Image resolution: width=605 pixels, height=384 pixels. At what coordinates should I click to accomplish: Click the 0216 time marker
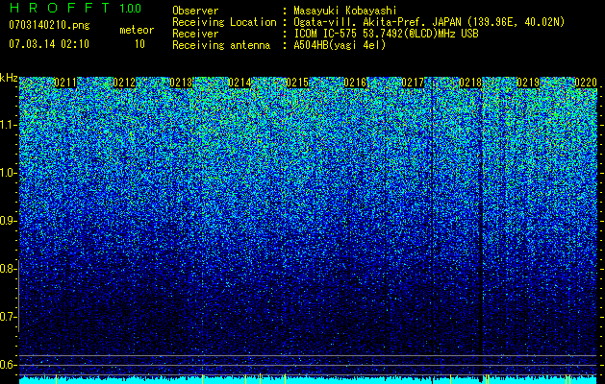[x=355, y=83]
